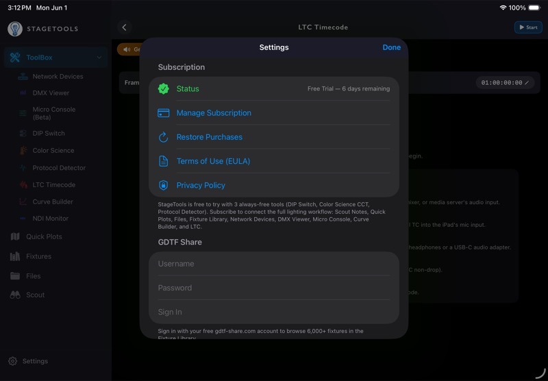
Task: Click the DMX Viewer bars icon
Action: (x=23, y=93)
